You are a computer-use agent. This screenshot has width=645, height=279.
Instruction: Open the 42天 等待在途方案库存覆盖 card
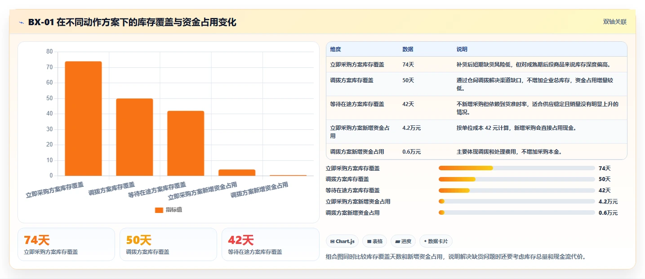(270, 244)
